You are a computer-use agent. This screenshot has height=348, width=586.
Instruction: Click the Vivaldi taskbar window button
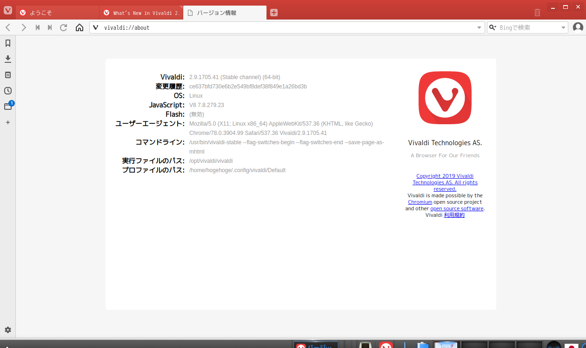(x=316, y=345)
